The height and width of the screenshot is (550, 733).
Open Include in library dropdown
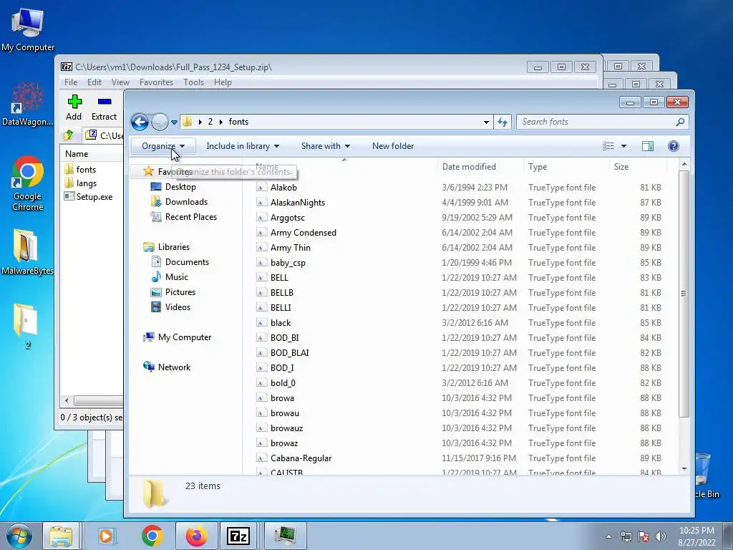click(x=243, y=146)
